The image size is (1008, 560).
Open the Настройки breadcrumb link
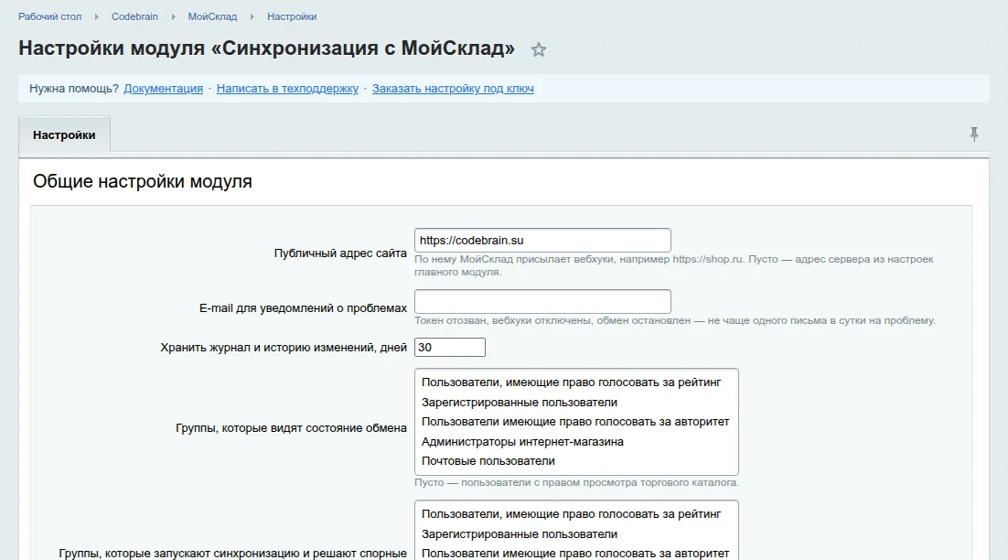click(x=292, y=16)
